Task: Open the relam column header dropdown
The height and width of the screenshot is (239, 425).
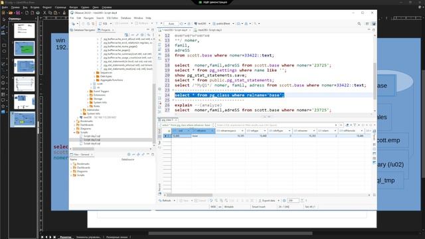Action: pos(335,131)
